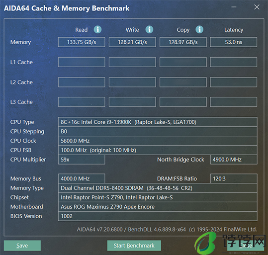The image size is (268, 255).
Task: Click the Memory Bus value 4000.0 MHz
Action: click(x=82, y=178)
